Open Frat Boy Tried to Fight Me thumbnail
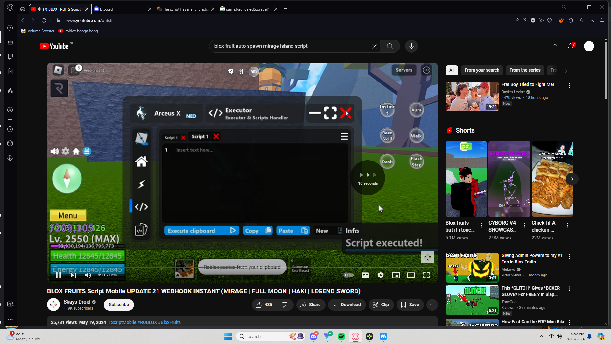 pos(472,97)
